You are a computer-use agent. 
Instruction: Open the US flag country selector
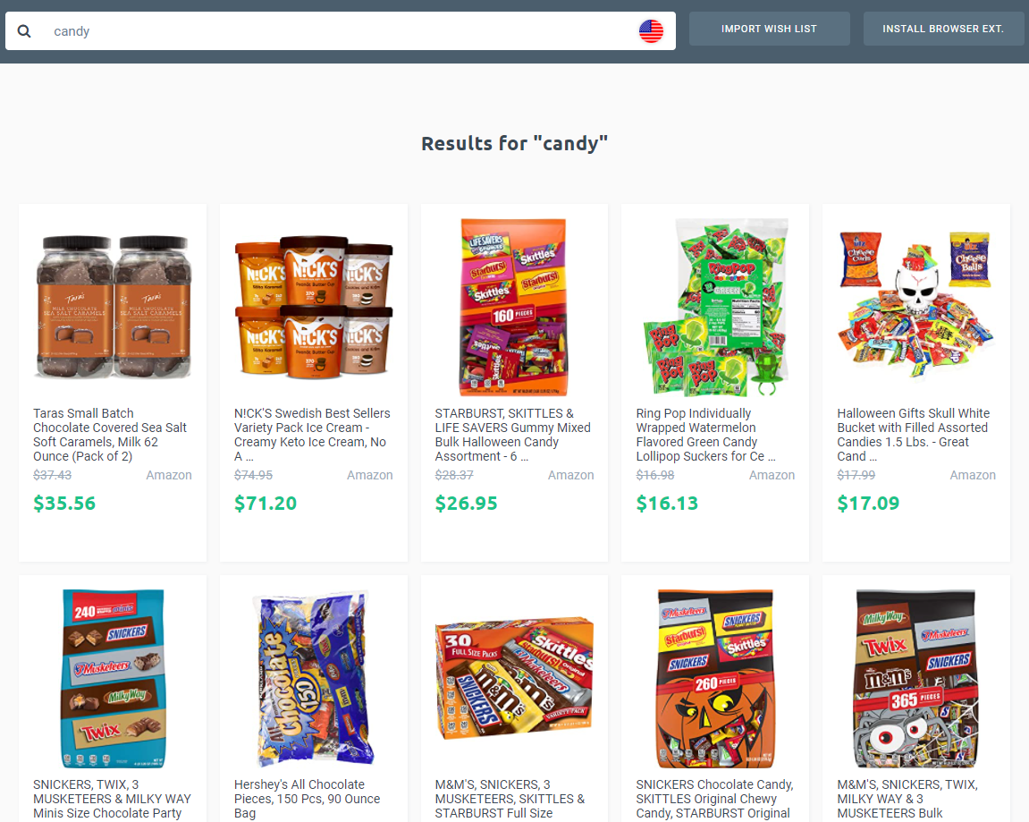[x=650, y=30]
